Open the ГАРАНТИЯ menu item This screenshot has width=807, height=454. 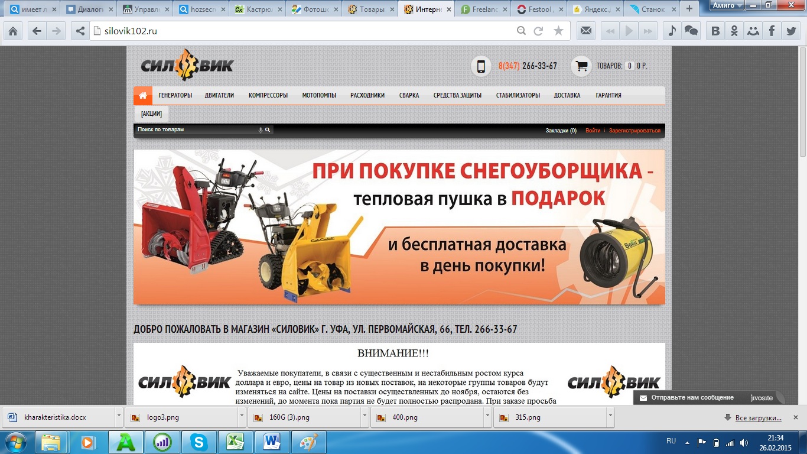pos(608,95)
